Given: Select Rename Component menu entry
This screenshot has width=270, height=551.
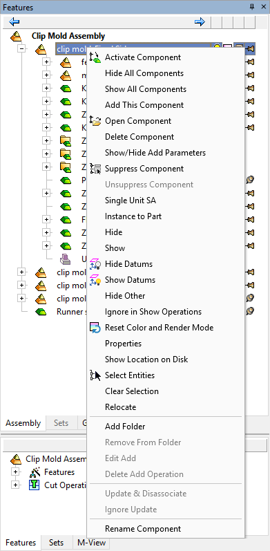Looking at the screenshot, I should point(143,528).
